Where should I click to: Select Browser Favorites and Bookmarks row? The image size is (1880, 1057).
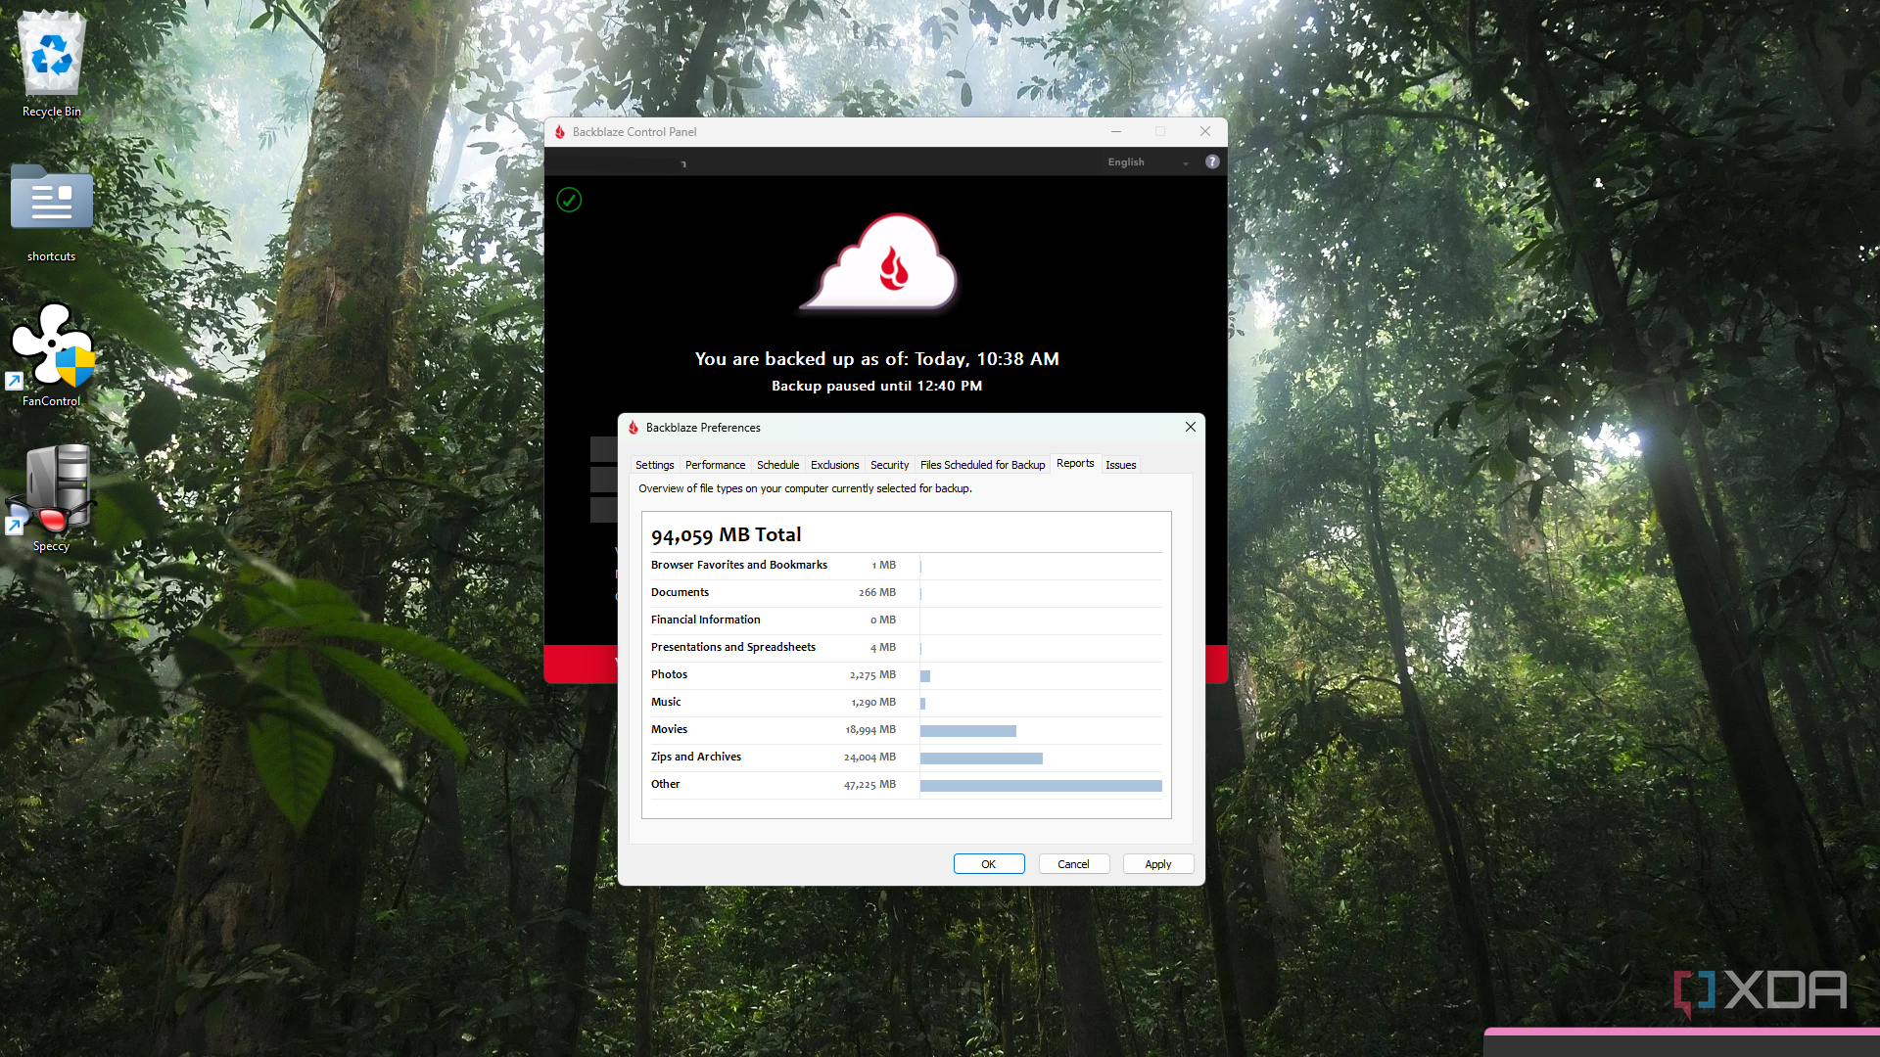(906, 566)
